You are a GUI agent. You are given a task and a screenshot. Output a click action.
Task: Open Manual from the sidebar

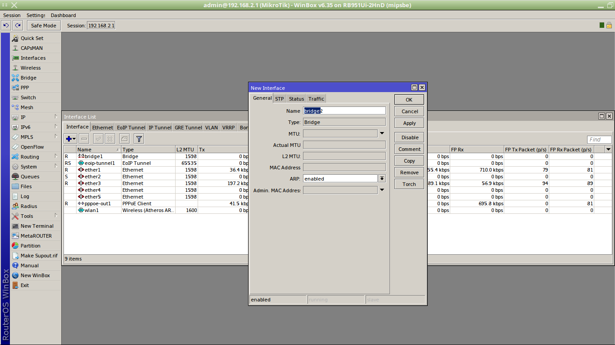35,265
